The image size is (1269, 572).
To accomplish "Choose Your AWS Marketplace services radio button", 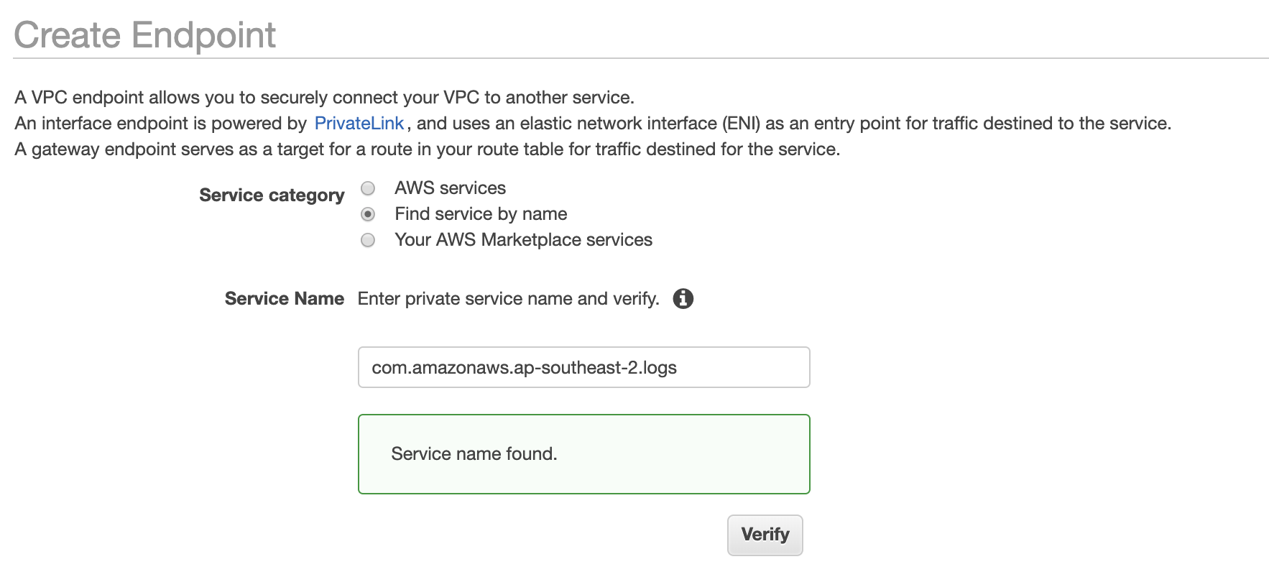I will [368, 240].
